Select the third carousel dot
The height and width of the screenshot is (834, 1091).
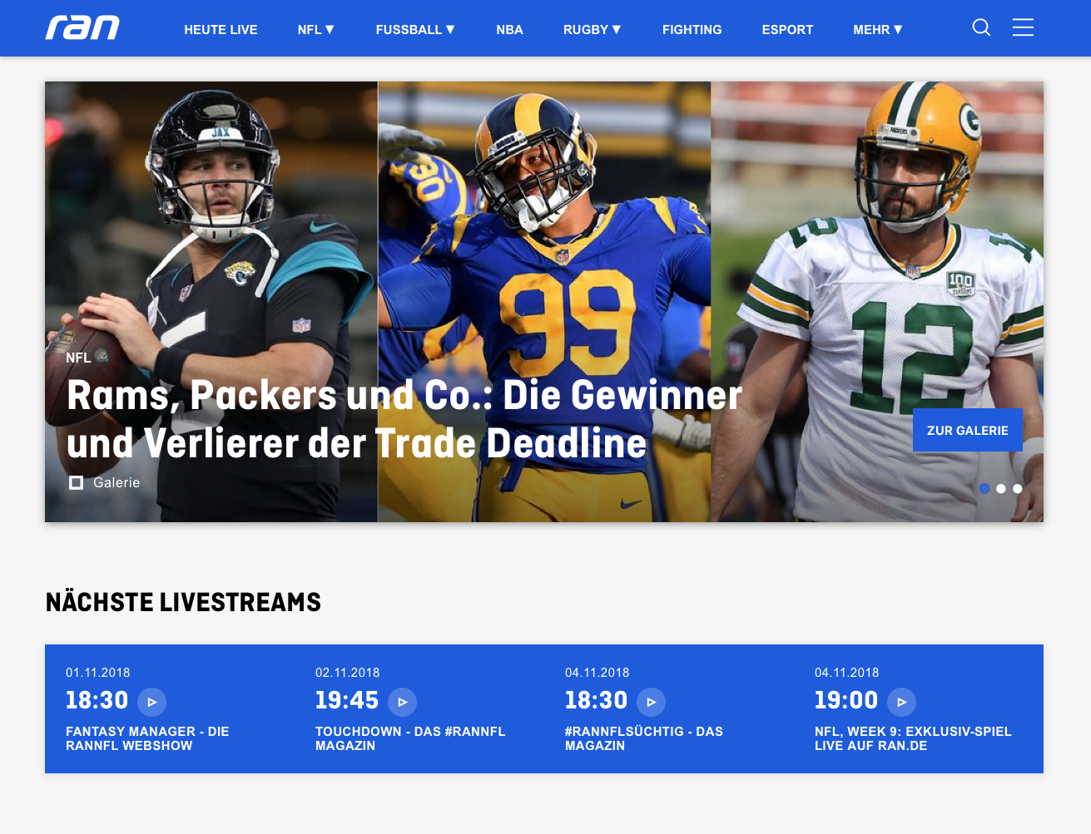[1017, 488]
